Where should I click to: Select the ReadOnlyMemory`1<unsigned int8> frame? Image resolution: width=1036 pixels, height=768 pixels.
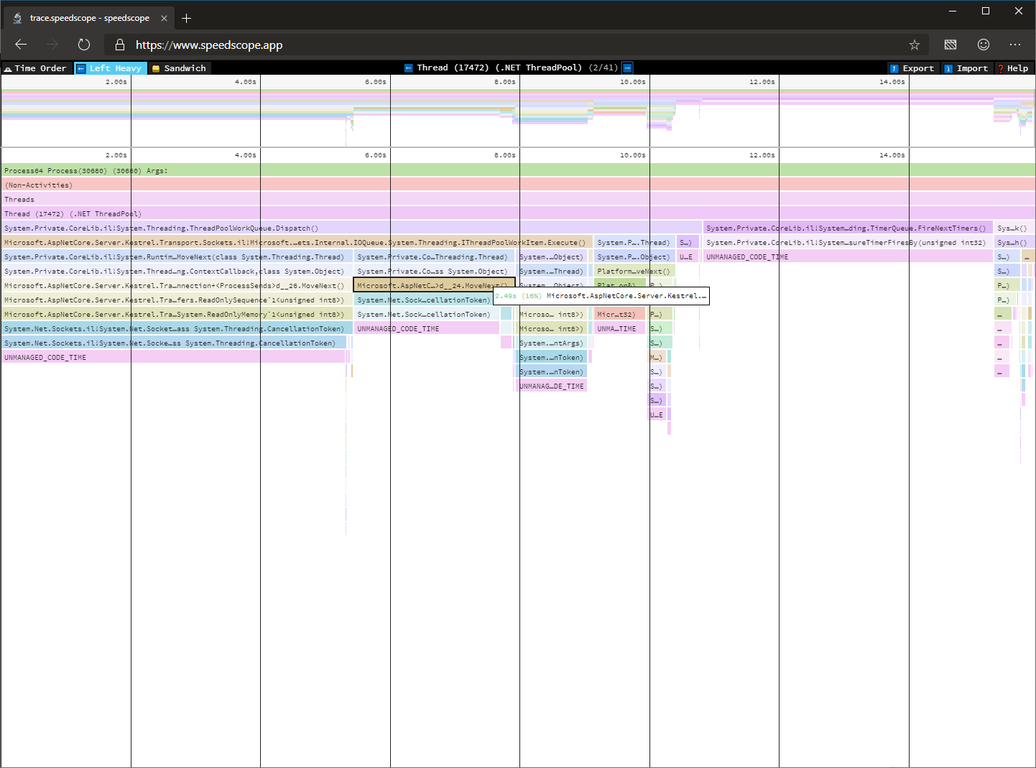[177, 314]
